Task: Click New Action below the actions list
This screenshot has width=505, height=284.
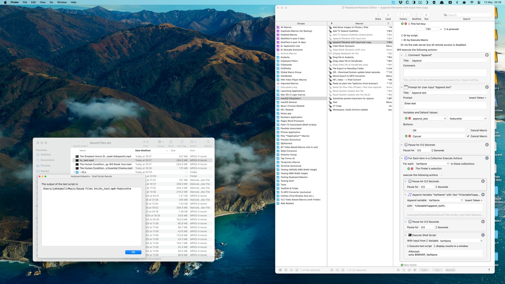Action: (409, 265)
